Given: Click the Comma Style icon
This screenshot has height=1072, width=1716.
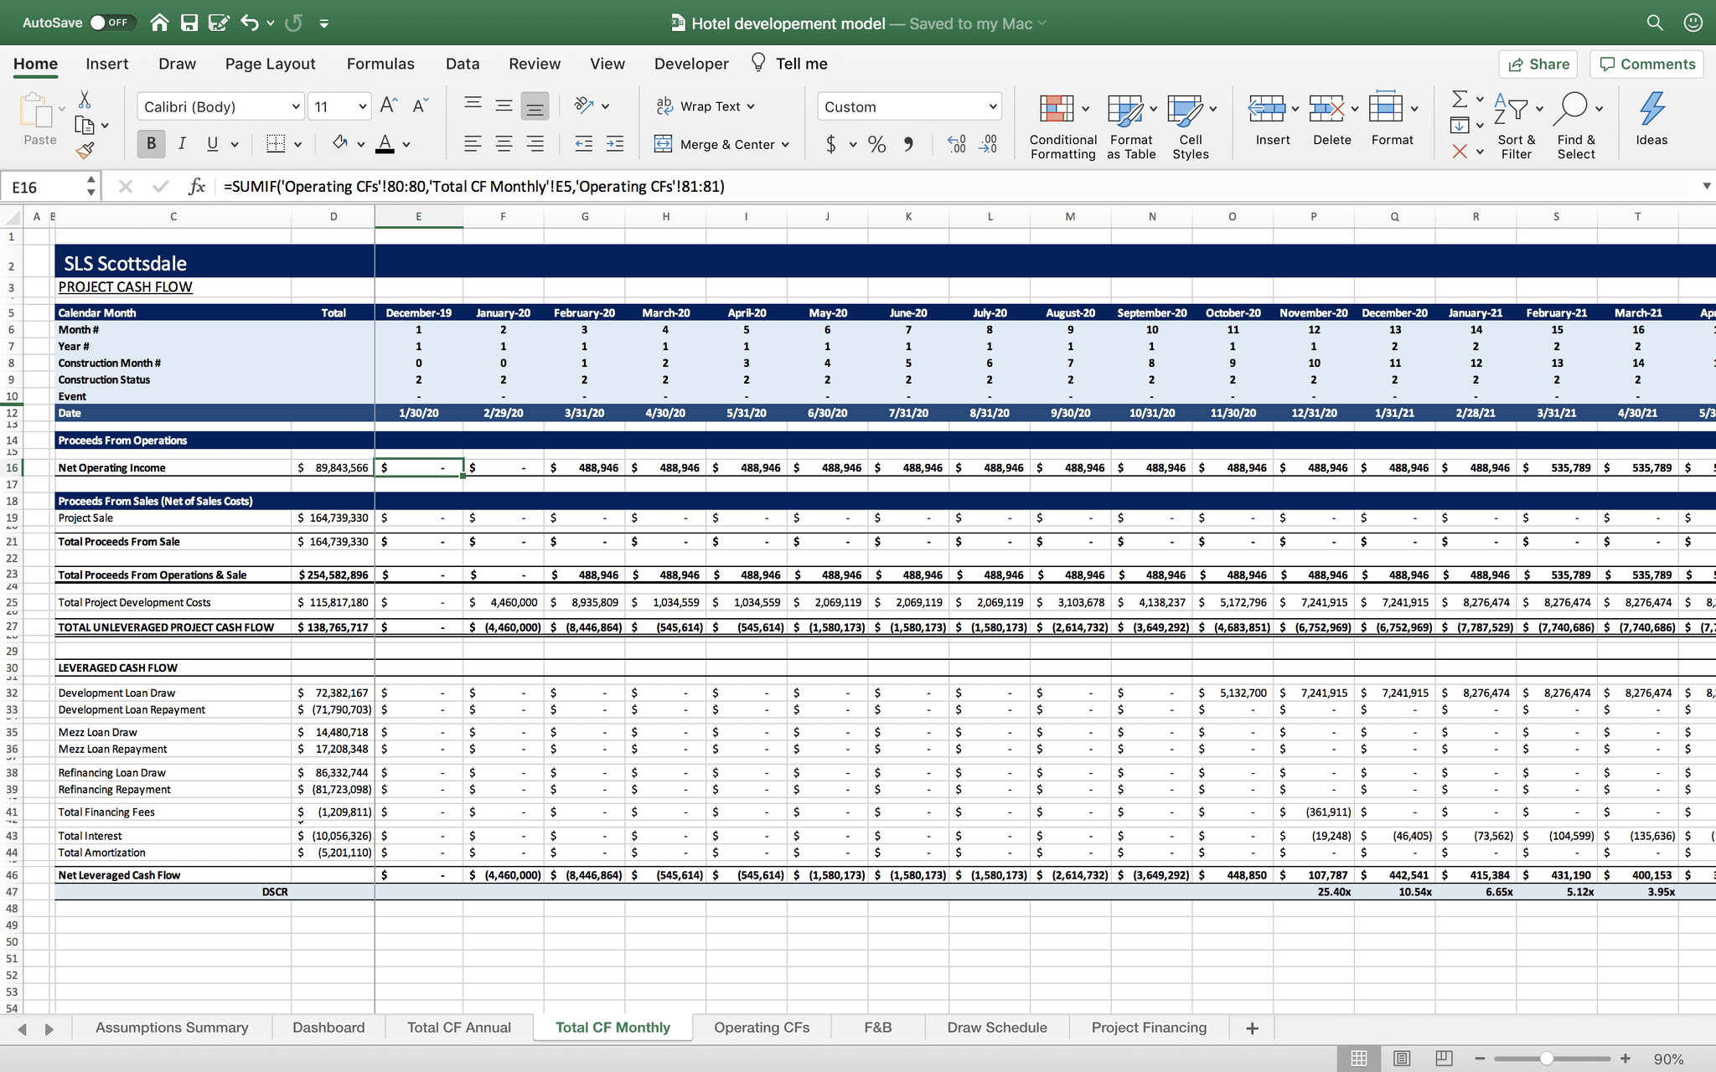Looking at the screenshot, I should click(x=908, y=145).
